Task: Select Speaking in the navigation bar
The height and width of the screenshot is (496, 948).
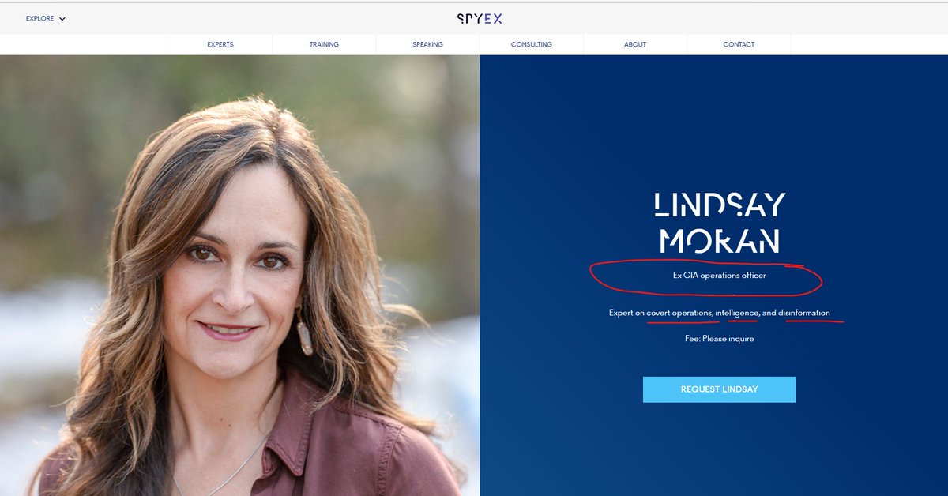Action: [x=427, y=44]
